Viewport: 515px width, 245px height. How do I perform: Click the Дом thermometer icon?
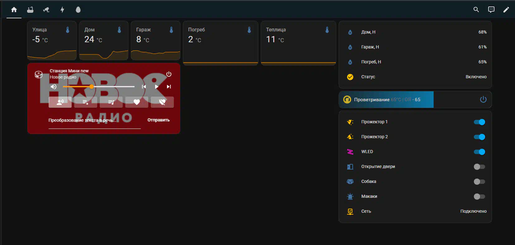(x=119, y=30)
